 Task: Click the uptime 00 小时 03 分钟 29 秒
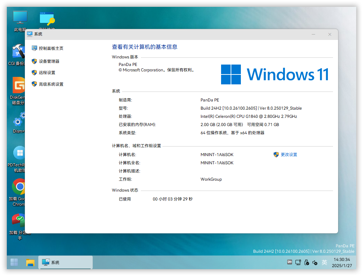[x=173, y=199]
